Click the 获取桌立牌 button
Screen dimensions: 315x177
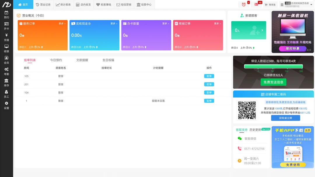286,118
